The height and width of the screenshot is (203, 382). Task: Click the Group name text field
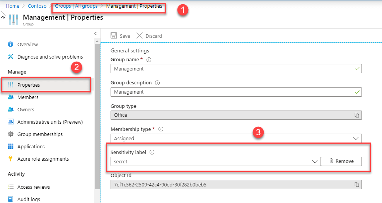(232, 69)
